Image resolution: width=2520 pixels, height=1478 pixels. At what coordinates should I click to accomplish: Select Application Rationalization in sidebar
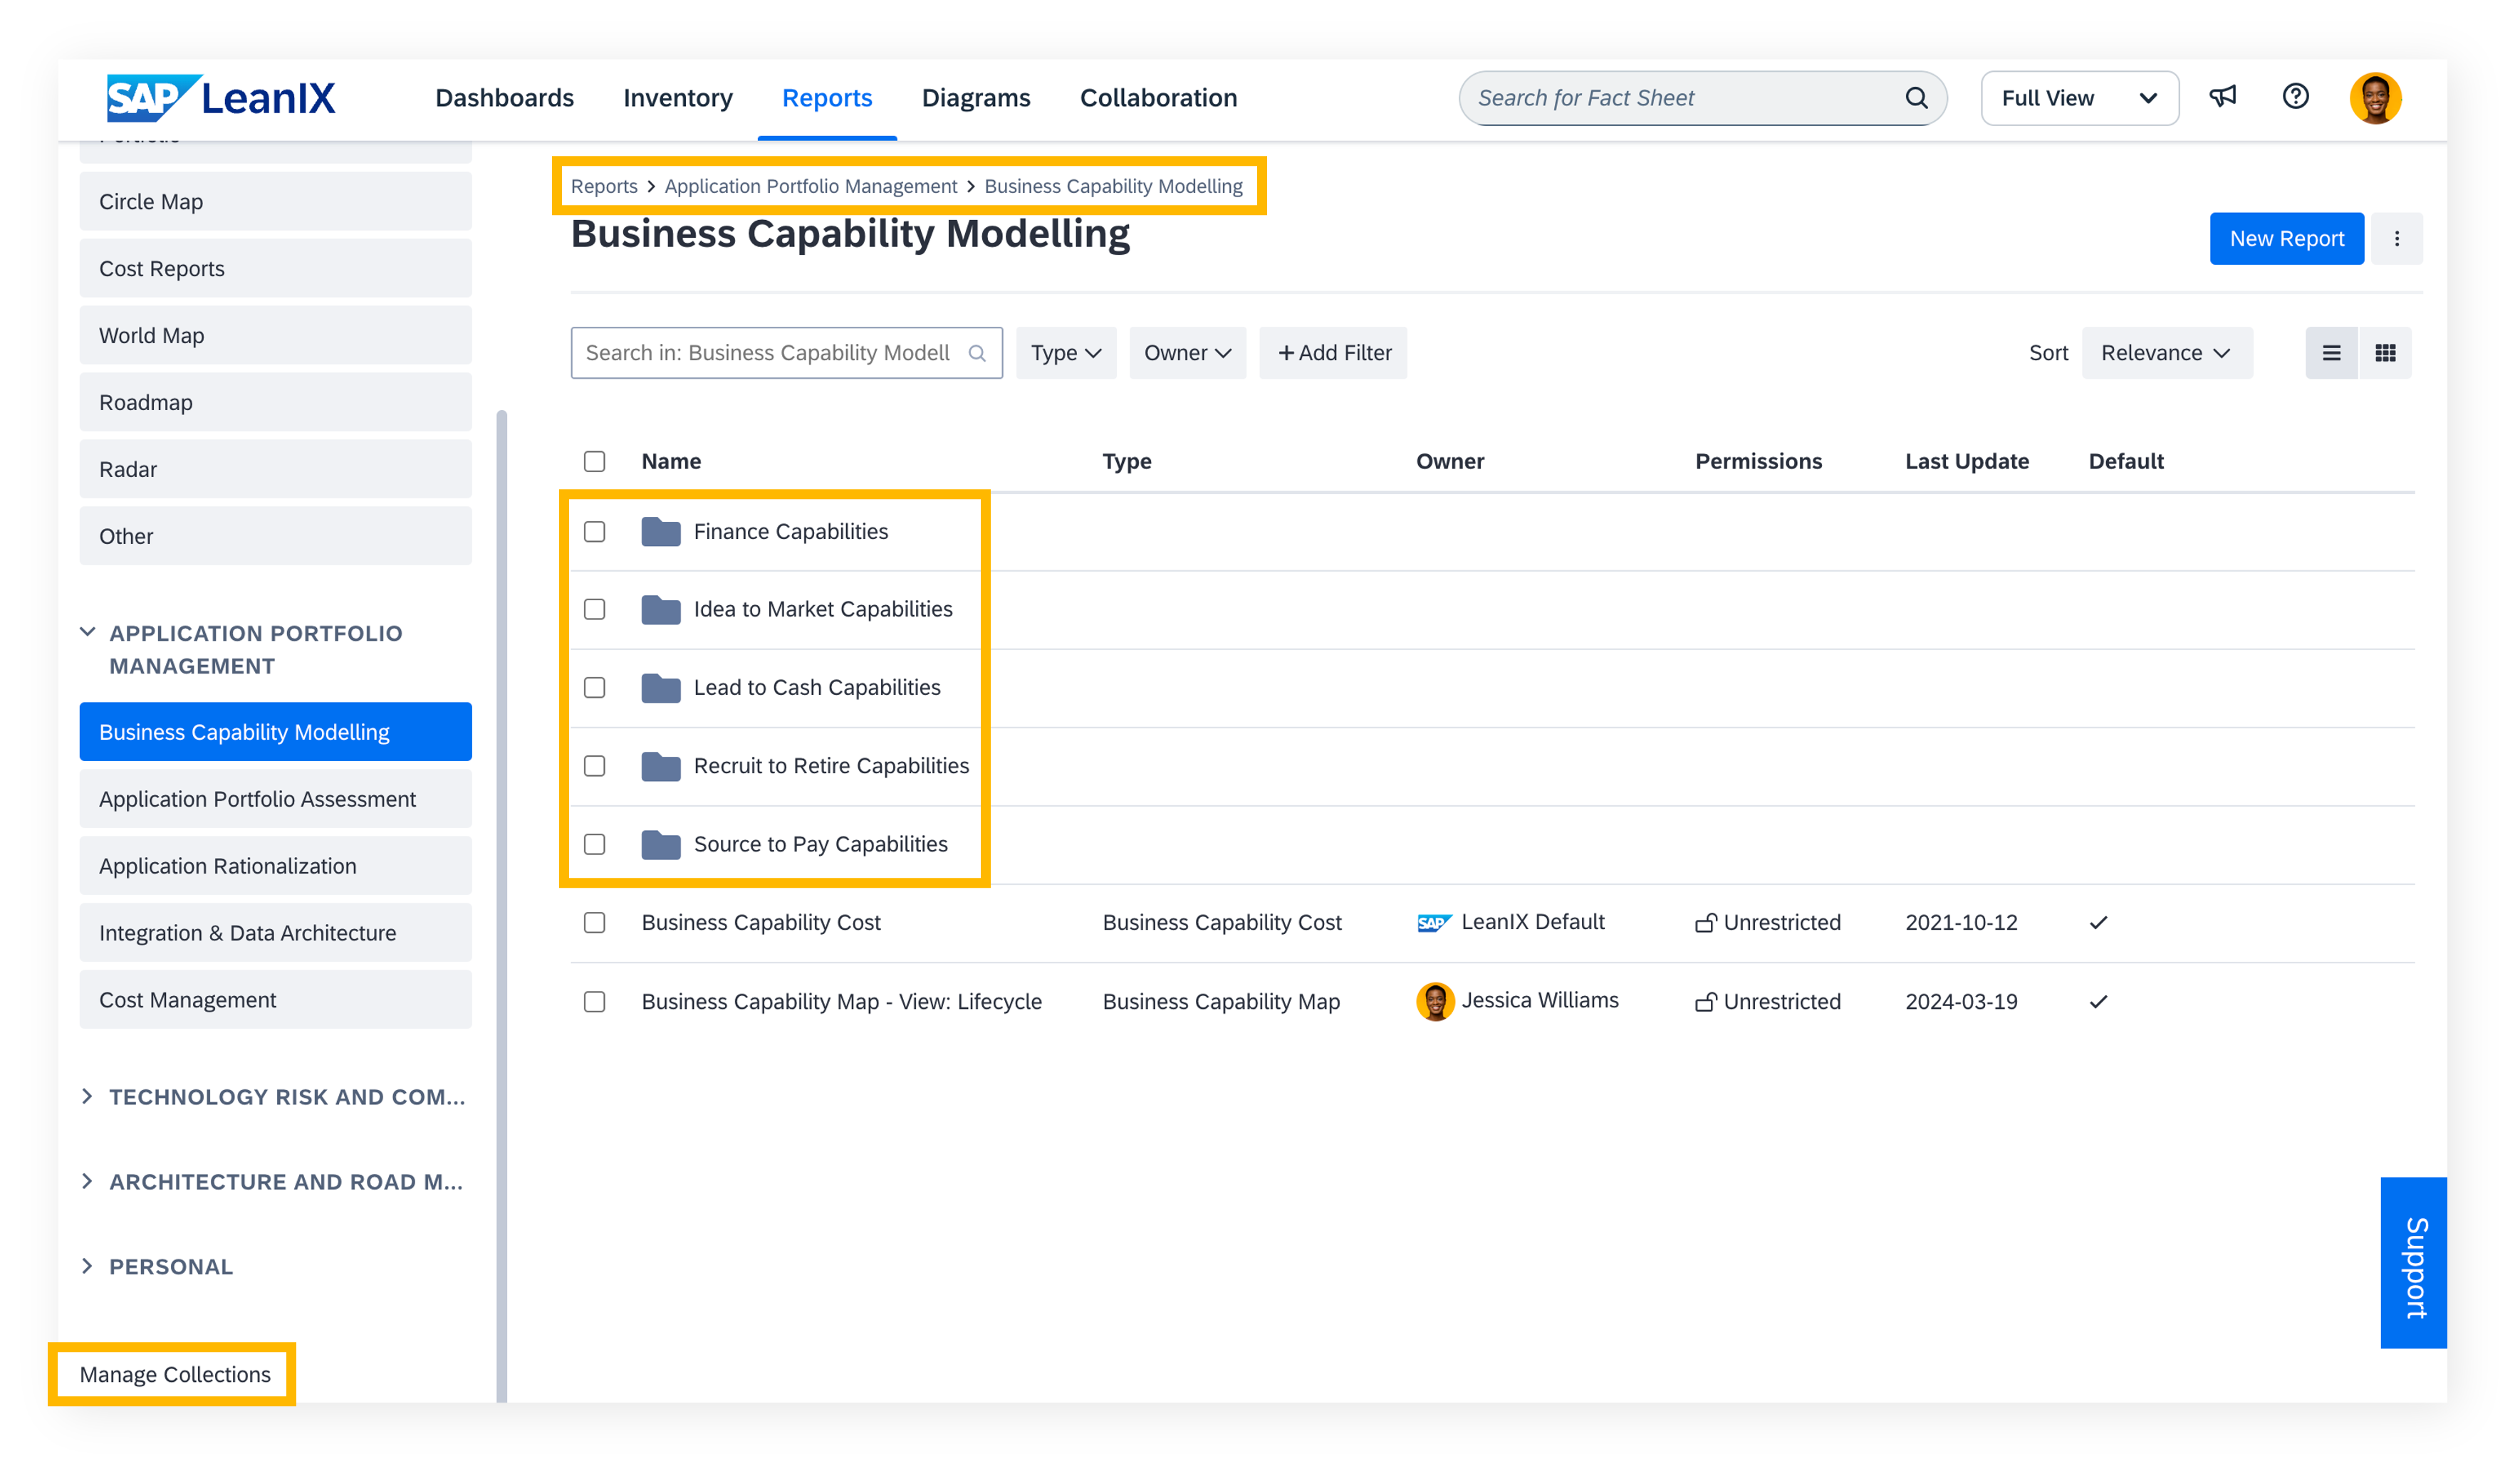[x=275, y=866]
